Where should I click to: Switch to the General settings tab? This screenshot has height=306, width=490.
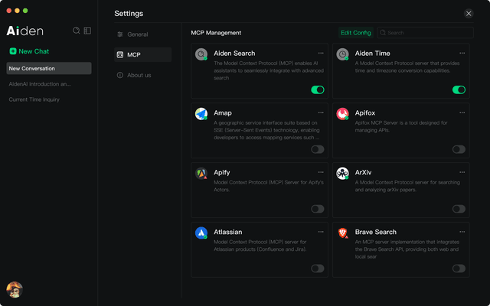click(138, 34)
